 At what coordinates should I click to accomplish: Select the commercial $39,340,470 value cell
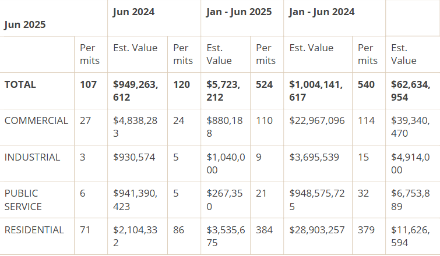click(x=411, y=127)
